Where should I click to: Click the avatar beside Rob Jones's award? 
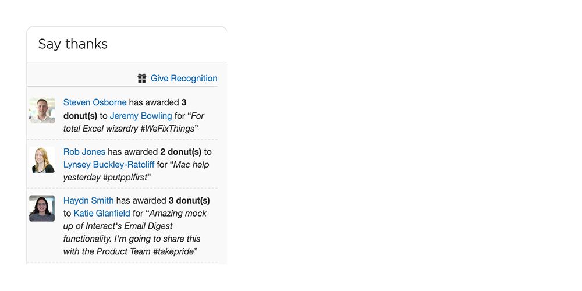[42, 159]
